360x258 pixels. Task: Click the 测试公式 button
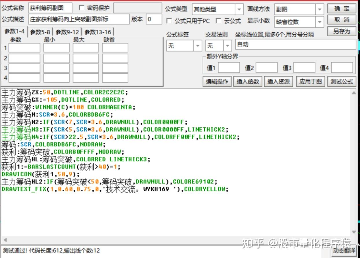pos(342,81)
